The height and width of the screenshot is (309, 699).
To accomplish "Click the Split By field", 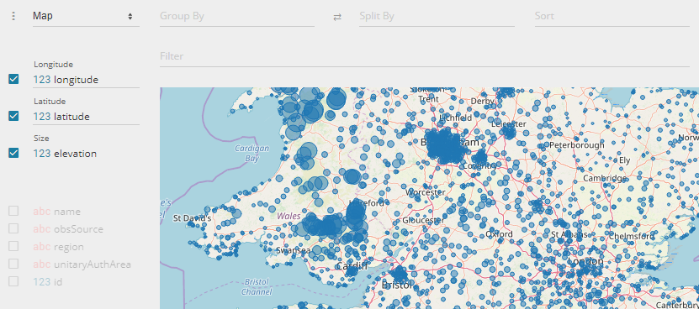I will 437,17.
